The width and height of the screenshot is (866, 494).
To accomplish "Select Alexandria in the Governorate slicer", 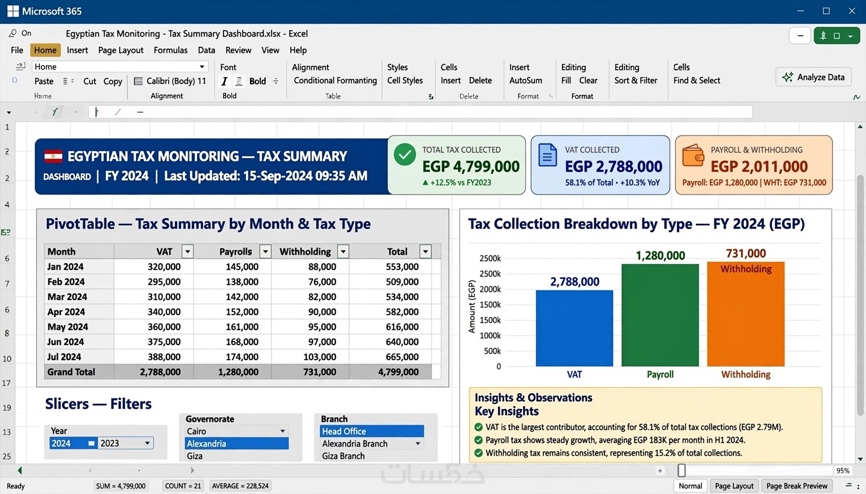I will pyautogui.click(x=237, y=444).
